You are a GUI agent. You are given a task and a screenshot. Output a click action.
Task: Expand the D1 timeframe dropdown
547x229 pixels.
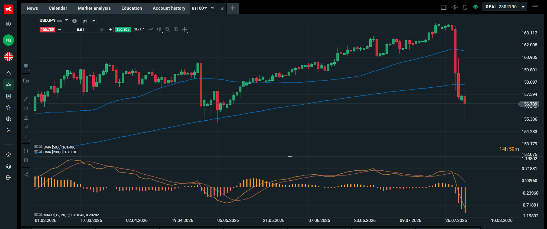tap(89, 21)
